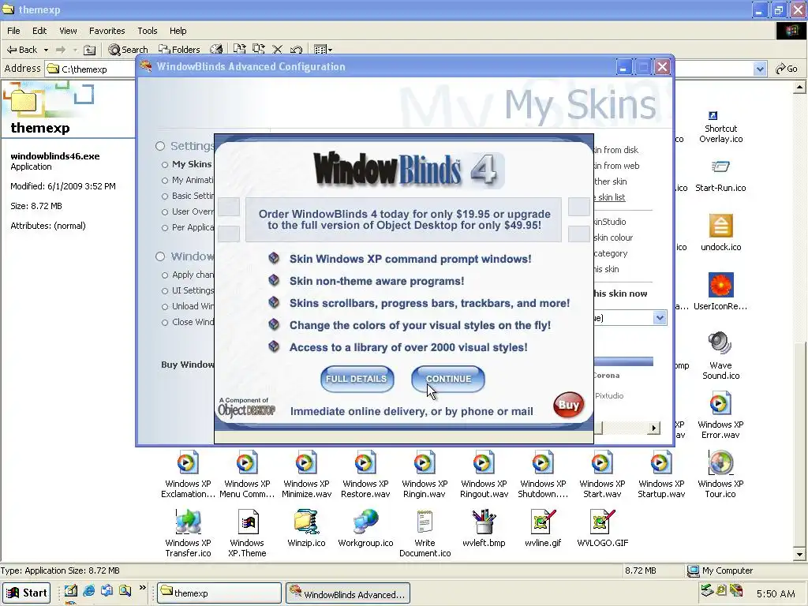Click the Move To toolbar icon
The image size is (808, 606).
tap(240, 49)
